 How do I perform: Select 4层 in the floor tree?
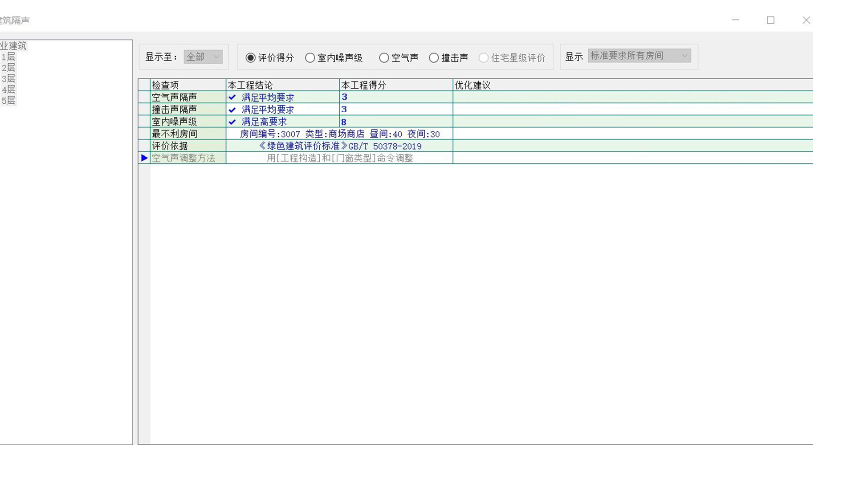(8, 90)
